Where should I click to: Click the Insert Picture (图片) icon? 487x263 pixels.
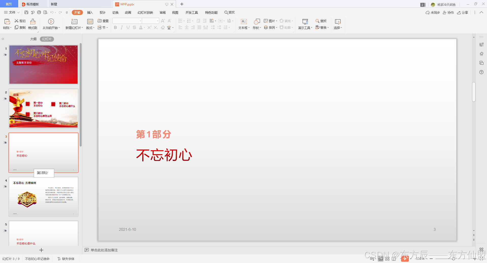(266, 21)
